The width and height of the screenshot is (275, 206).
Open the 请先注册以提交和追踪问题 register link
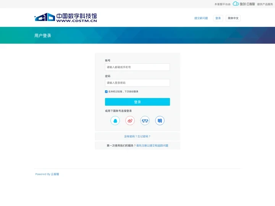tap(152, 146)
